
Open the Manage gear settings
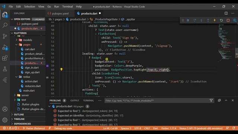5,120
